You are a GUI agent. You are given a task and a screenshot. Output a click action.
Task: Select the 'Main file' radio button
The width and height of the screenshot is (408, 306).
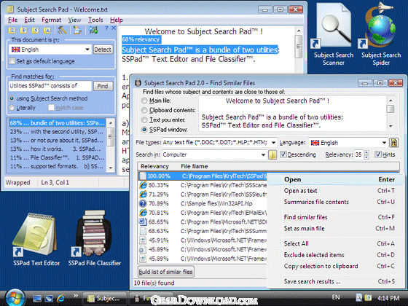point(144,101)
